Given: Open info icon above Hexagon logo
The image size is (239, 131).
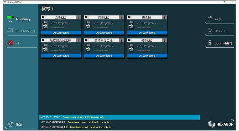Looking at the screenshot, I should pyautogui.click(x=232, y=121).
